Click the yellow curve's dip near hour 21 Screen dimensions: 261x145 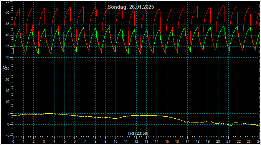[231, 125]
